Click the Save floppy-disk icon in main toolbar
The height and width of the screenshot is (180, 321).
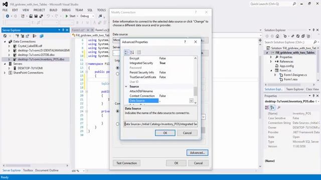coord(36,16)
